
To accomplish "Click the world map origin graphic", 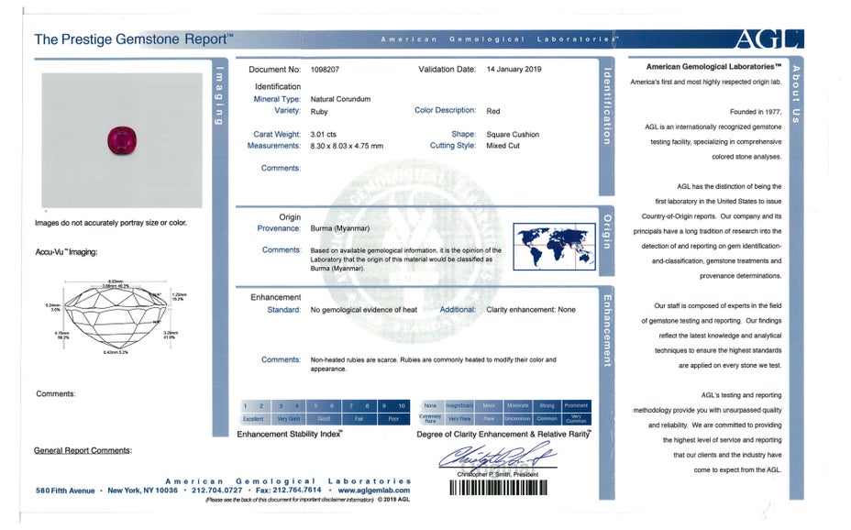I will (x=555, y=246).
